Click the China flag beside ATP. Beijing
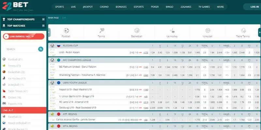Image resolution: width=261 pixels, height=130 pixels. [59, 114]
